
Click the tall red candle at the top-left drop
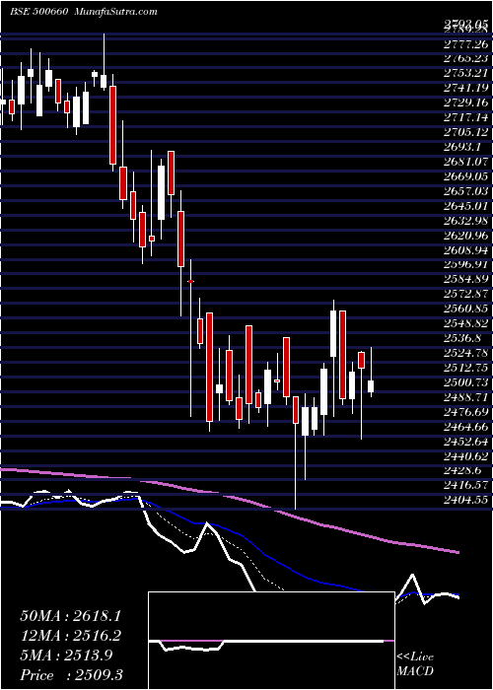(112, 125)
